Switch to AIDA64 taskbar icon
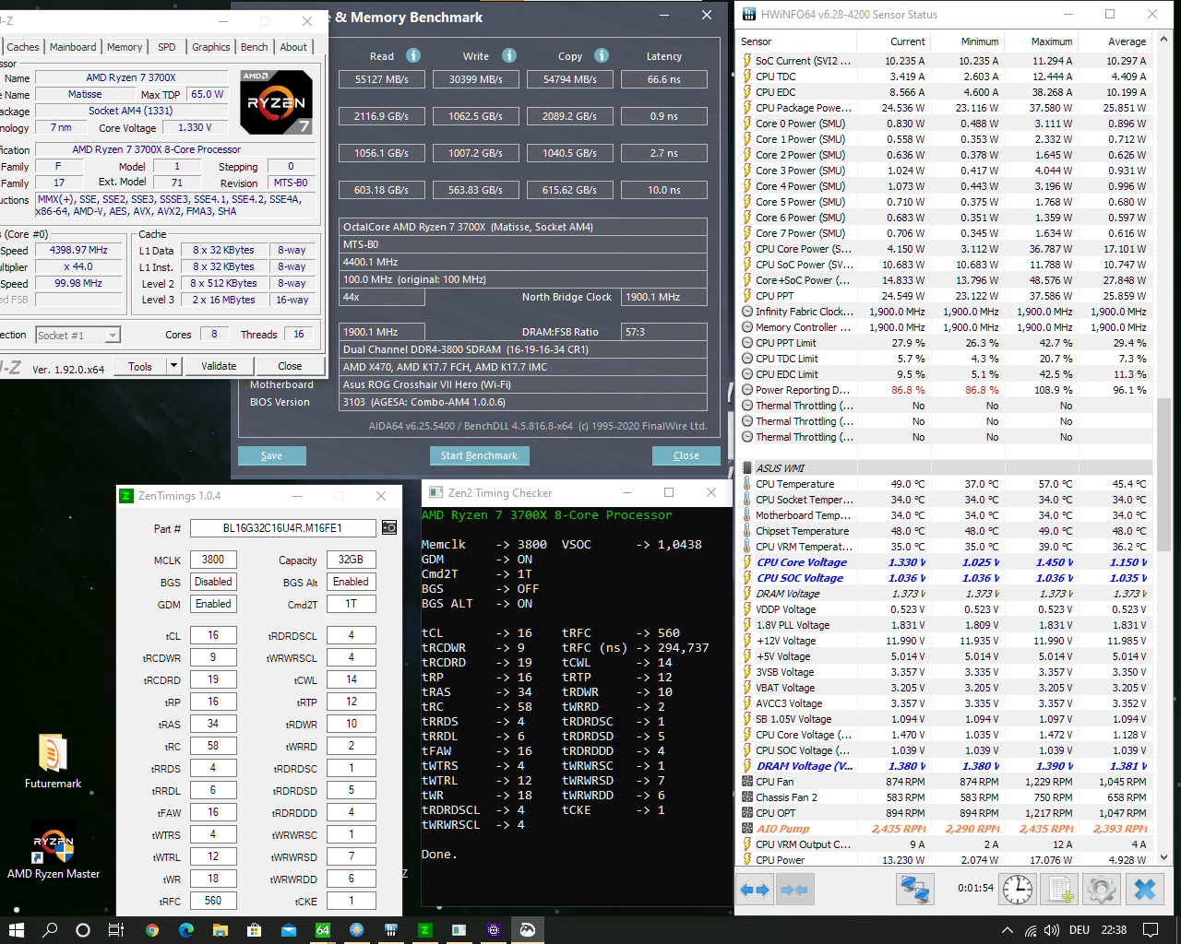Screen dimensions: 1181x944 [x=323, y=930]
